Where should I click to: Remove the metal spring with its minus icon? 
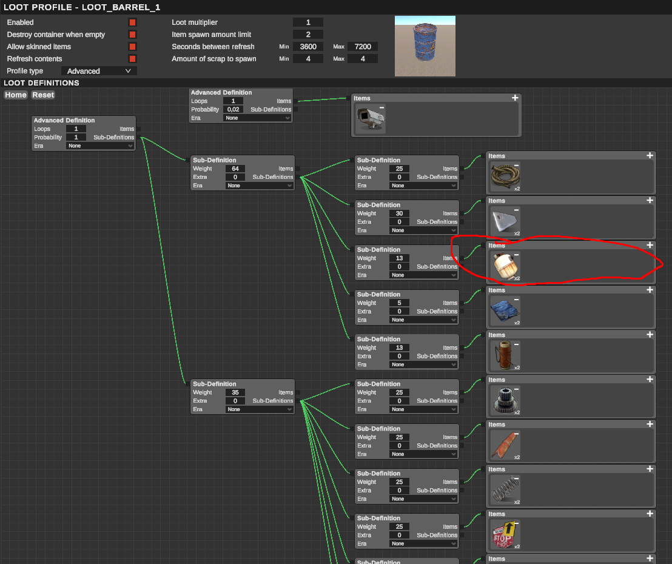tap(516, 478)
